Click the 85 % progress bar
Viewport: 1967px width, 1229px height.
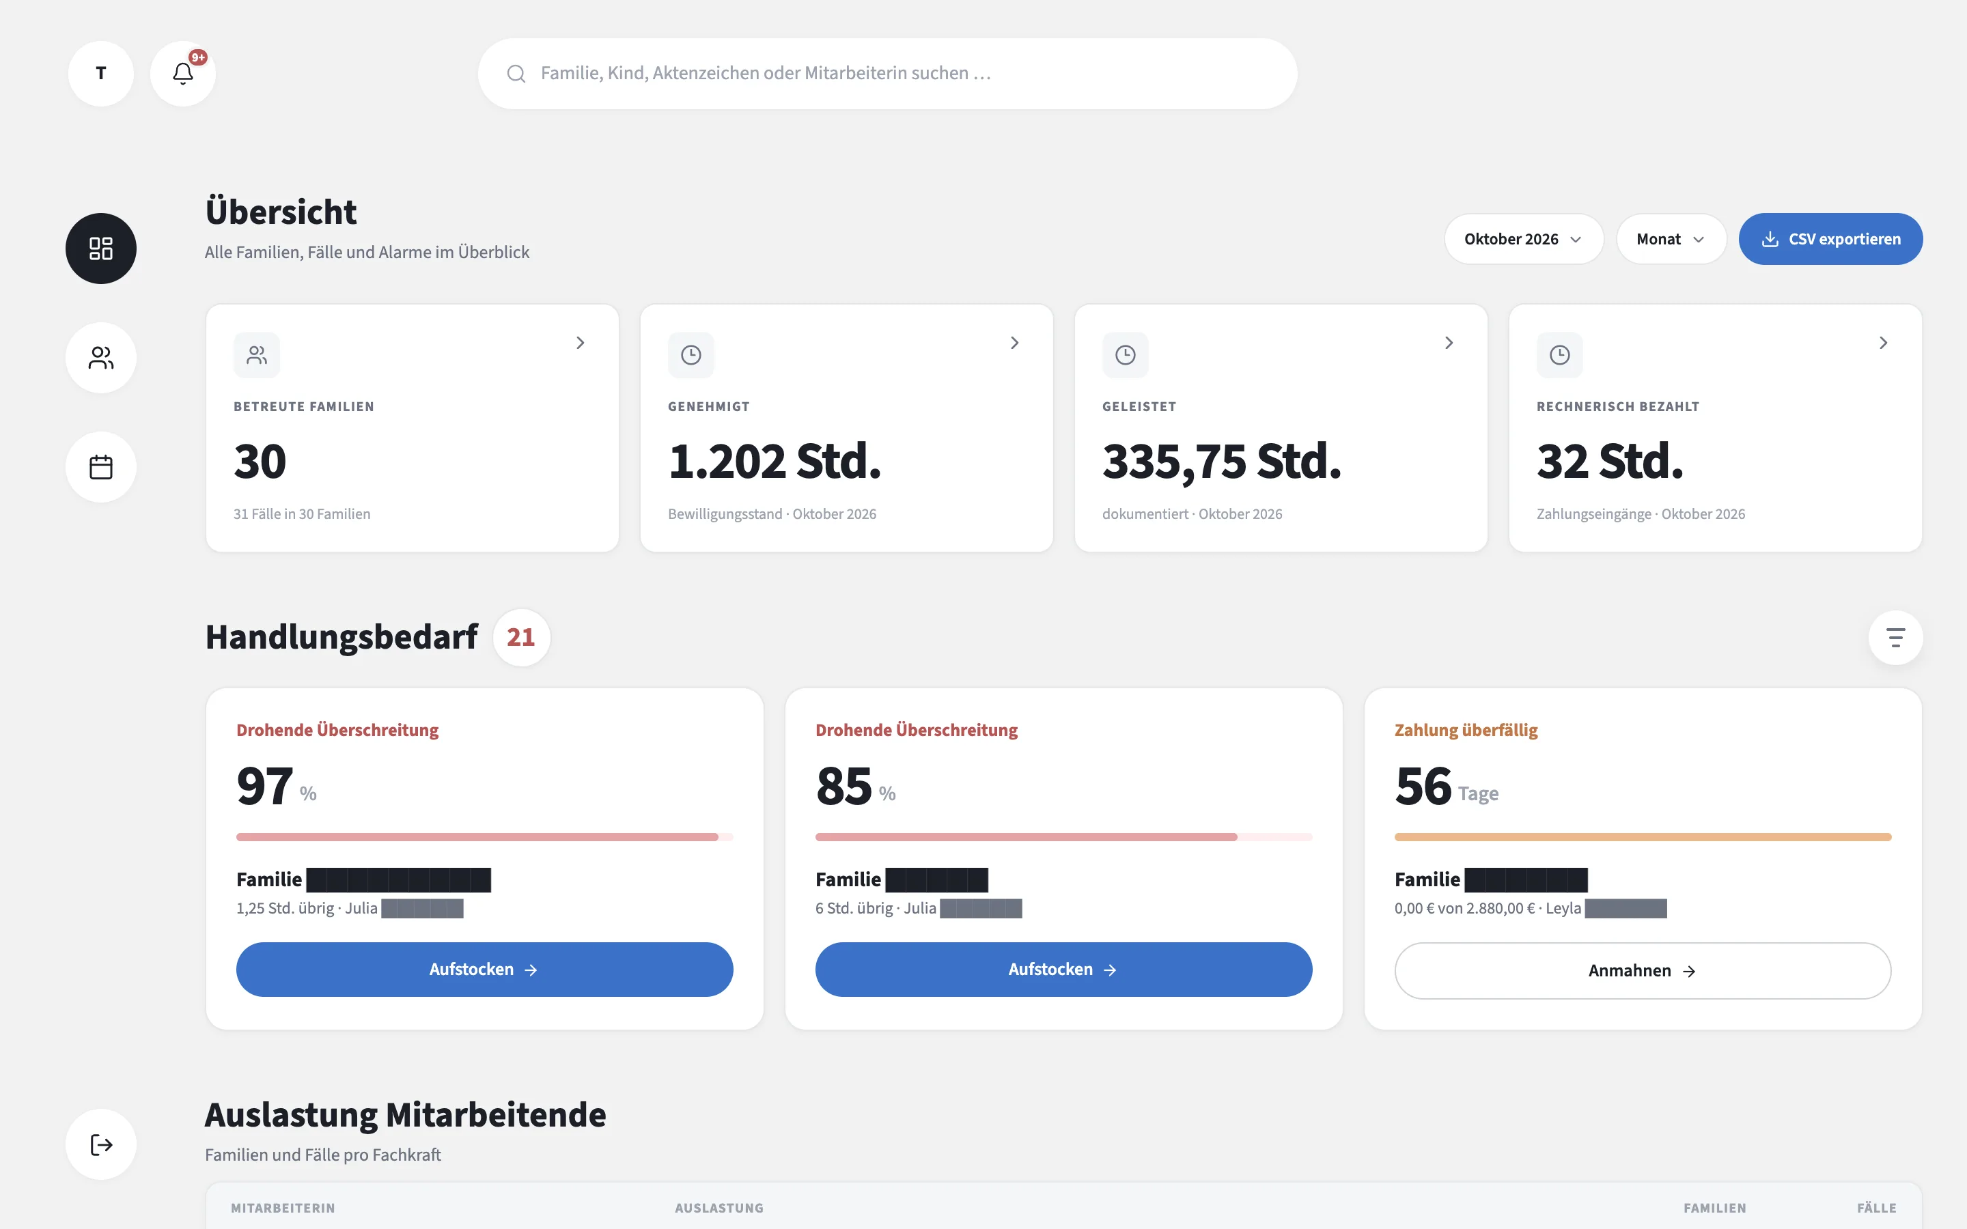click(1063, 837)
